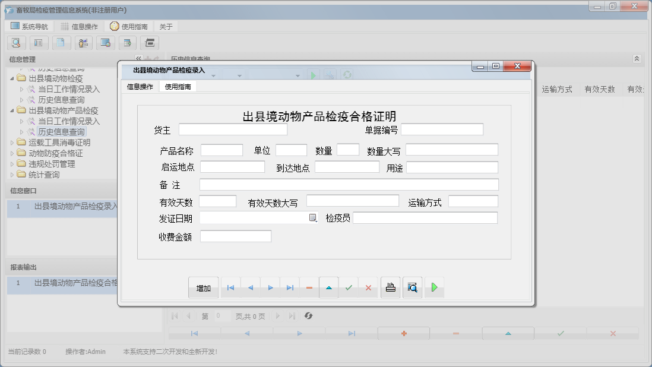The height and width of the screenshot is (367, 652).
Task: Go to last record in dialog navigator
Action: click(x=290, y=287)
